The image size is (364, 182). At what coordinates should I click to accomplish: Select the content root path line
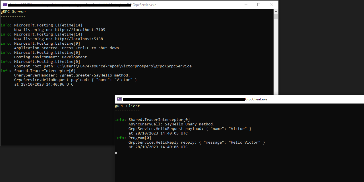pyautogui.click(x=103, y=66)
